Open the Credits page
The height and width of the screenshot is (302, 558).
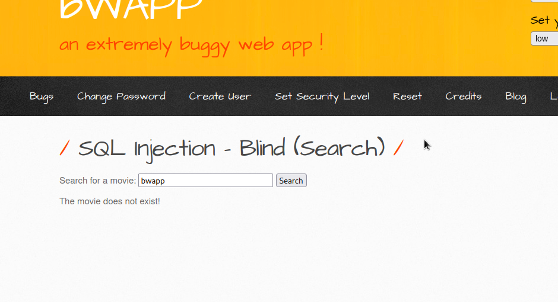[464, 96]
